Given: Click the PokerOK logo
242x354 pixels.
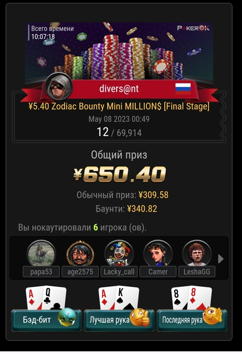Looking at the screenshot, I should [x=193, y=28].
